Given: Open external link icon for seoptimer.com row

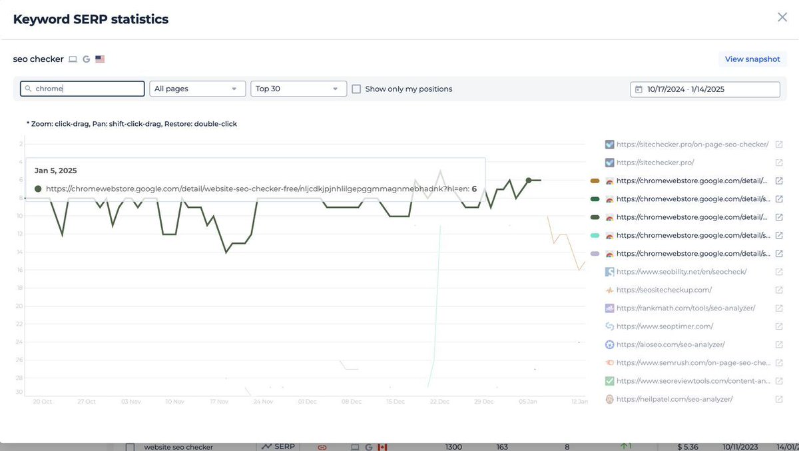Looking at the screenshot, I should click(x=779, y=326).
